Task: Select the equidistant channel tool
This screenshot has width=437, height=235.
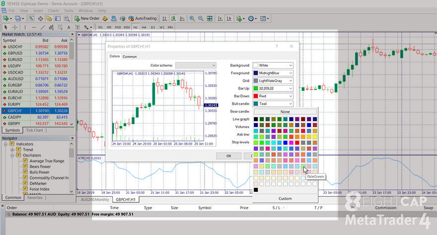Action: 51,27
